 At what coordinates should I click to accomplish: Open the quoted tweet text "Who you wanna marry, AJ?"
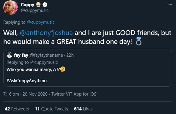coord(33,69)
